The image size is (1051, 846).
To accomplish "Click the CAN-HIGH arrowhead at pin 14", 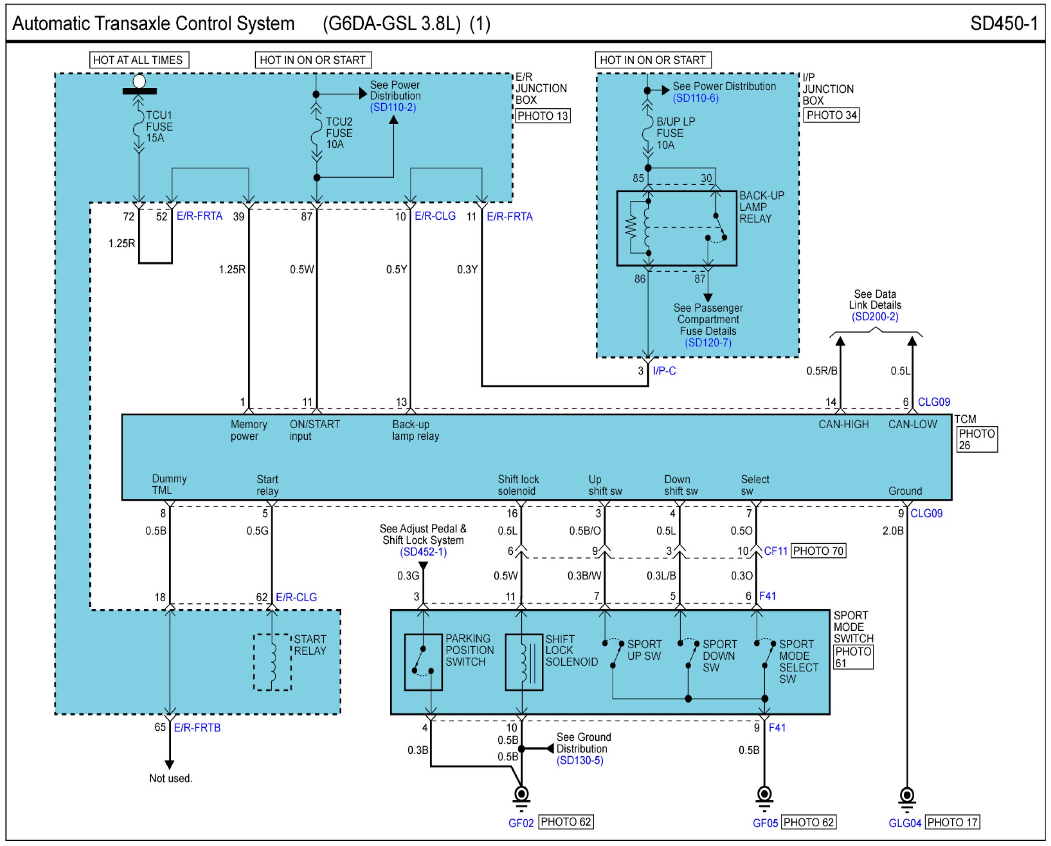I will pos(841,341).
